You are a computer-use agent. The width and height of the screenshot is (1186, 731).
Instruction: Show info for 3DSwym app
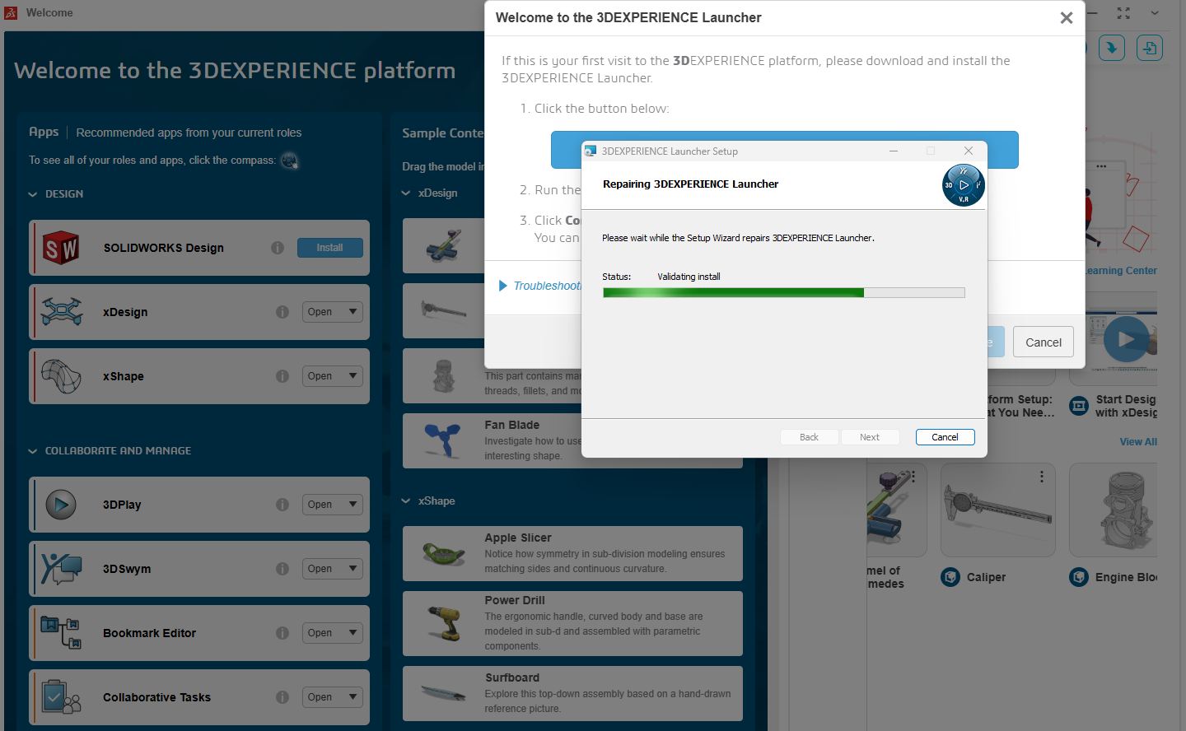[x=282, y=569]
